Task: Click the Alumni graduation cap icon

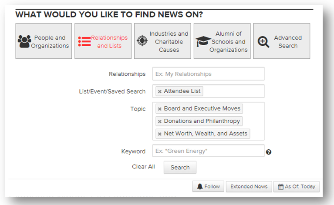Action: [x=203, y=42]
